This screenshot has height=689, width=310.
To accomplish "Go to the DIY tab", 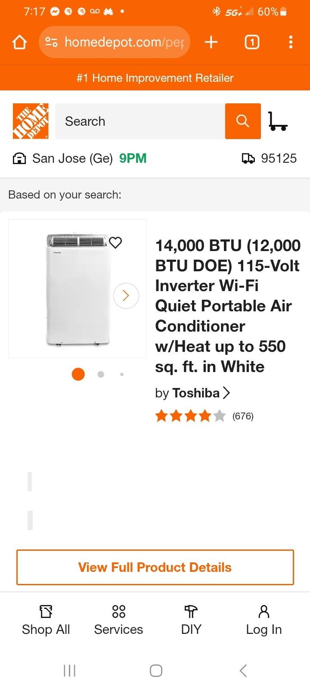I will point(191,620).
